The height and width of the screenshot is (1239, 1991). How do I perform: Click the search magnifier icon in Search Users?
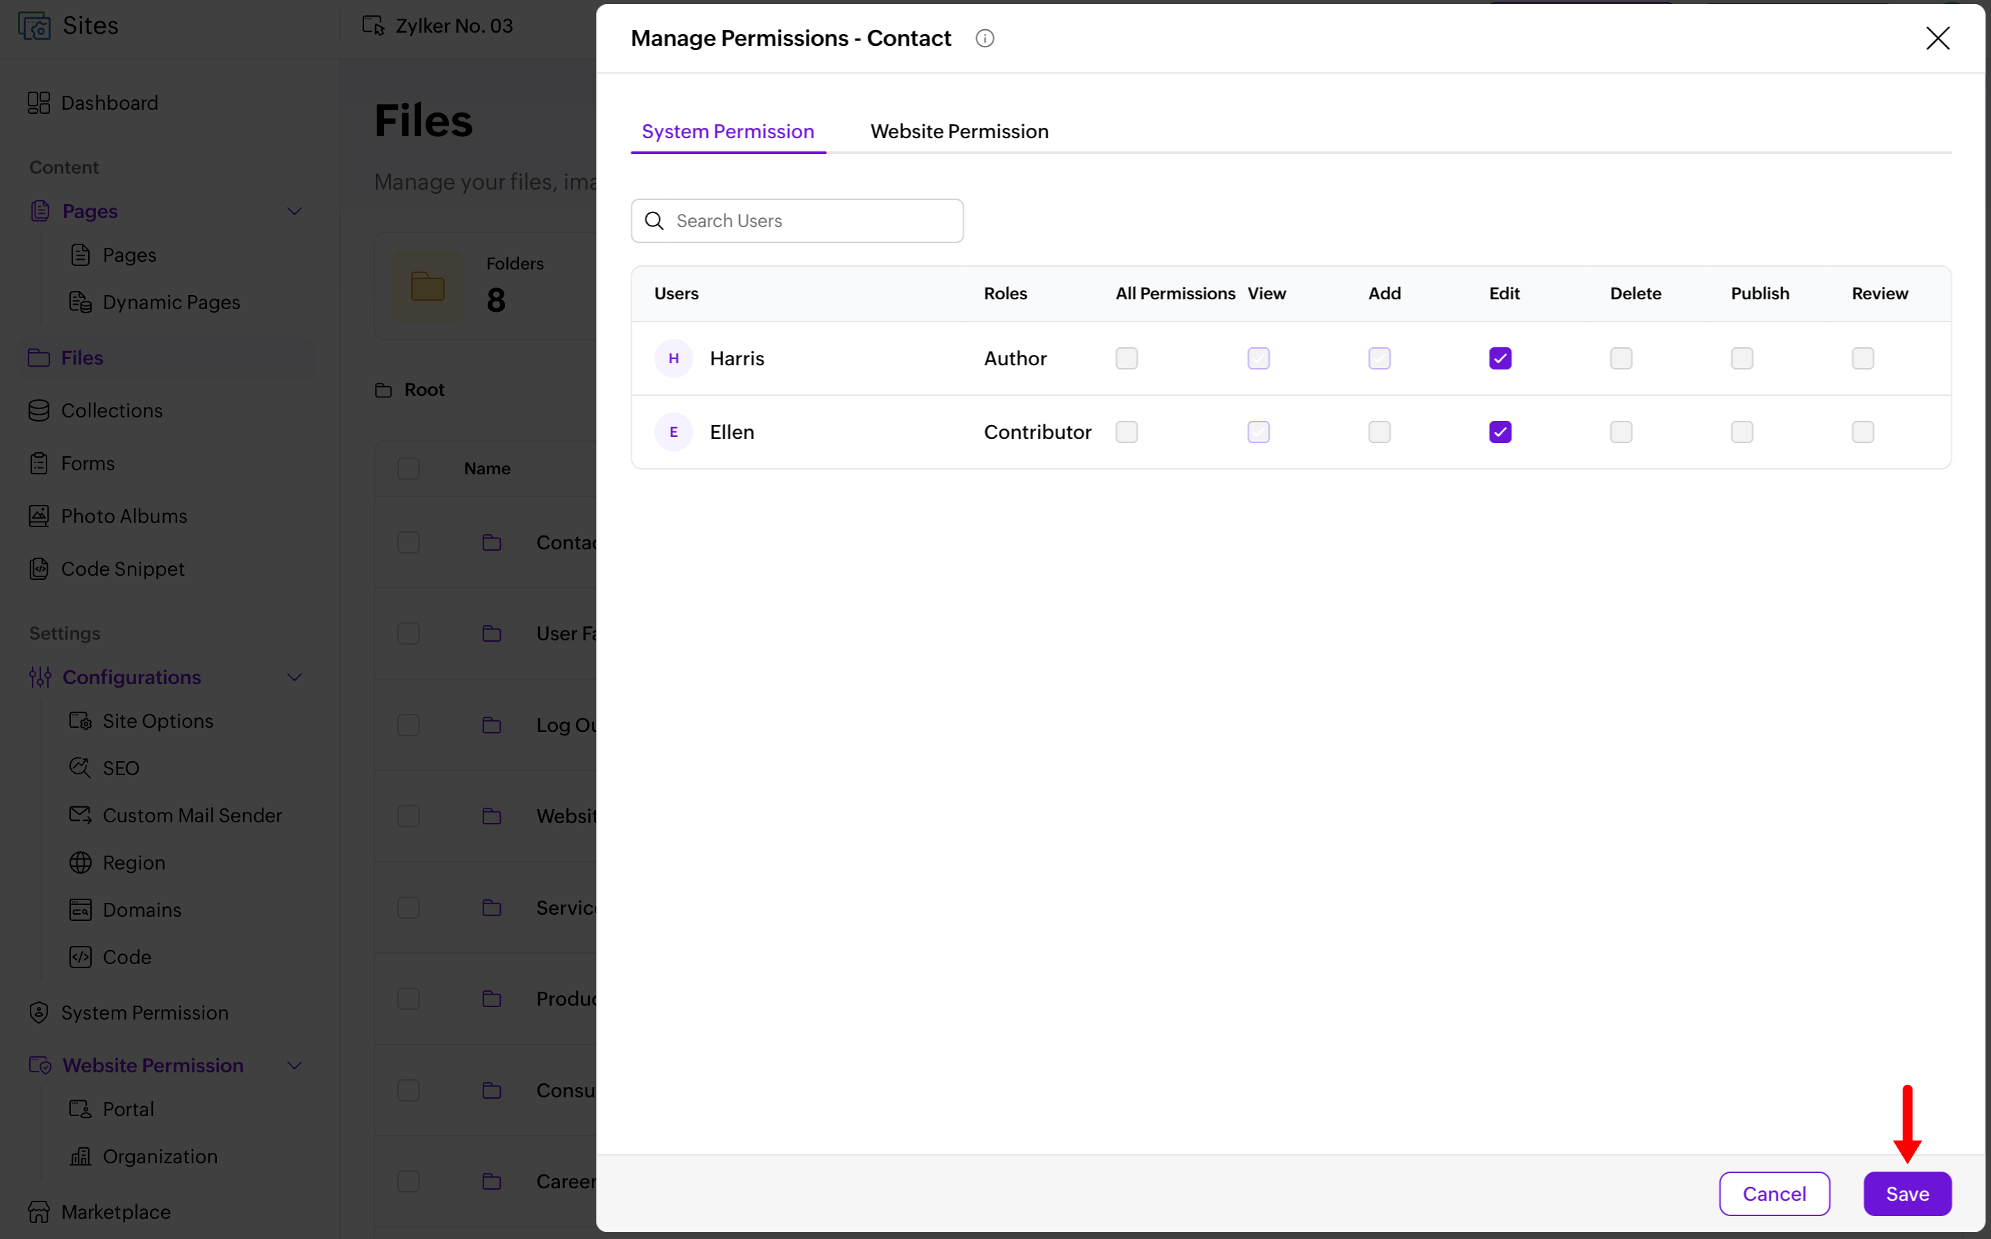click(654, 220)
